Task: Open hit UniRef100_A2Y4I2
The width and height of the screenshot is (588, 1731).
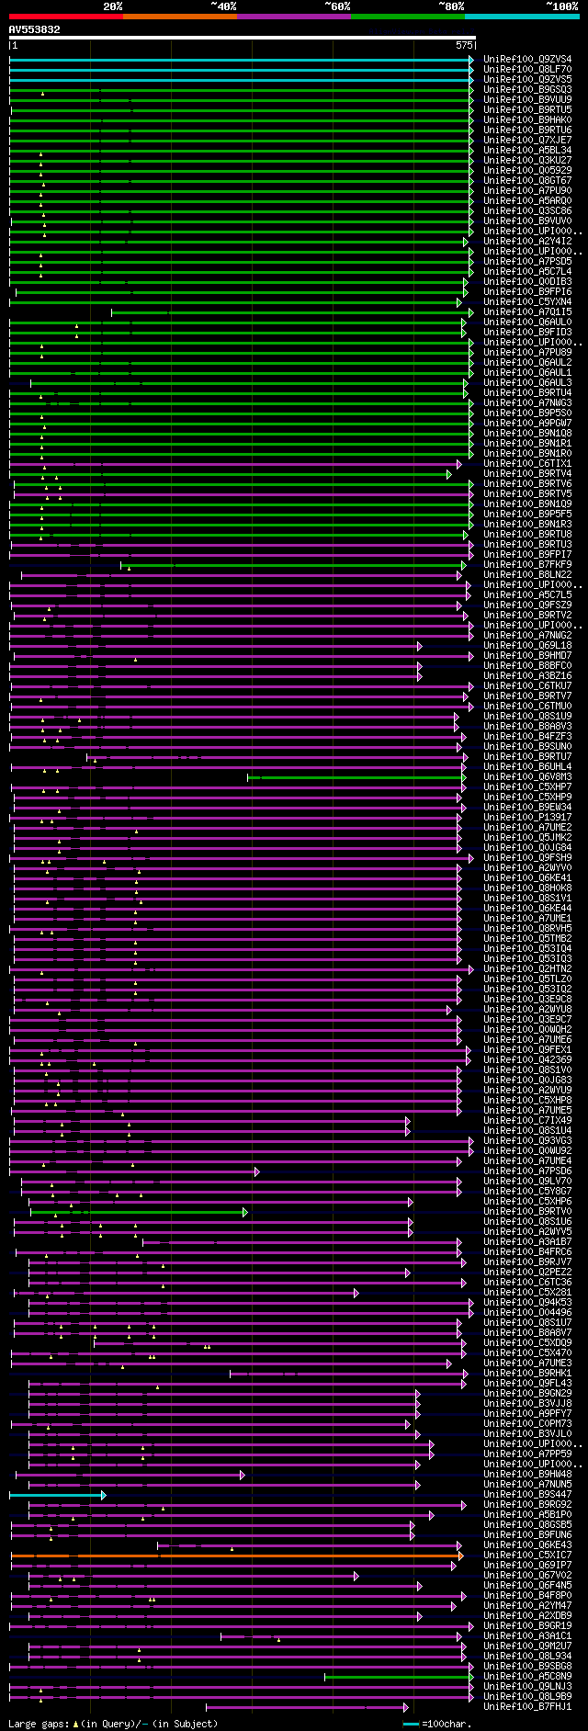Action: (x=527, y=241)
